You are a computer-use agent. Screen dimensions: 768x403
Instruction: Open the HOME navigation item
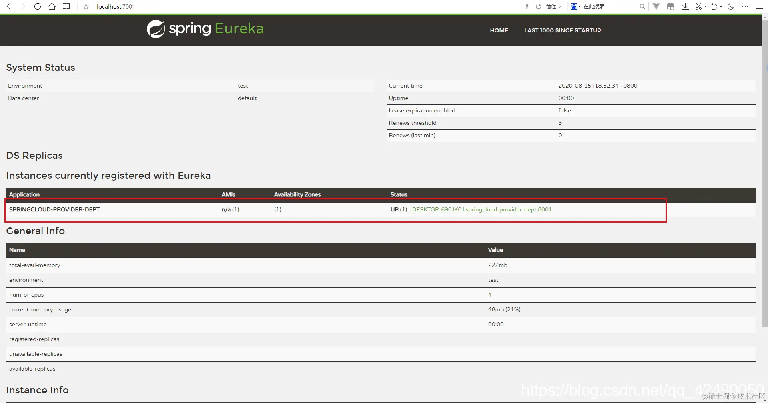(x=499, y=30)
